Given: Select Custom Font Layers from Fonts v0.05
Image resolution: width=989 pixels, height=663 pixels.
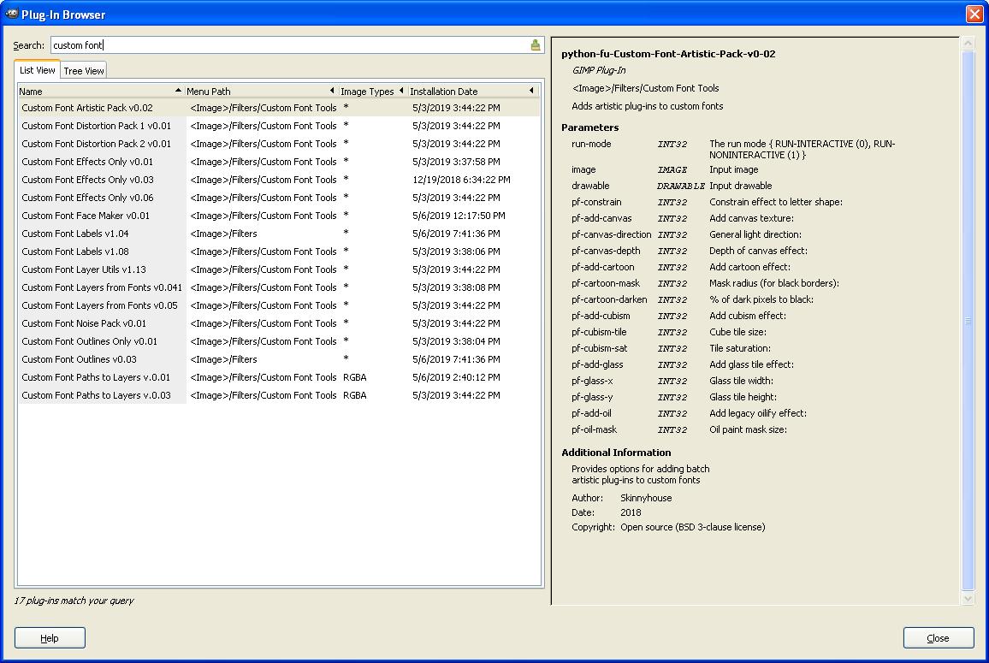Looking at the screenshot, I should tap(279, 305).
